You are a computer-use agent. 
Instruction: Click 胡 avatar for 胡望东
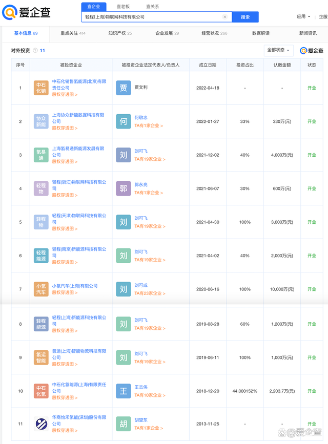(124, 424)
